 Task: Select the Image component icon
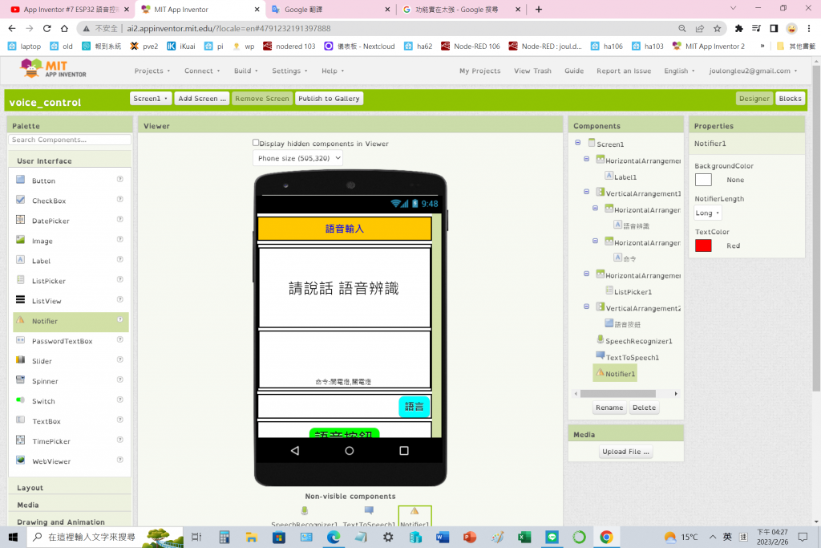point(20,240)
